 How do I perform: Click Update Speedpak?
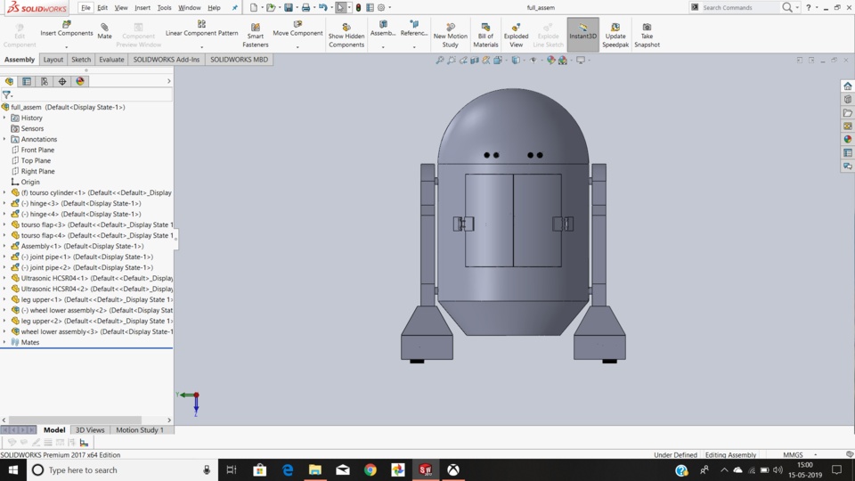[615, 36]
